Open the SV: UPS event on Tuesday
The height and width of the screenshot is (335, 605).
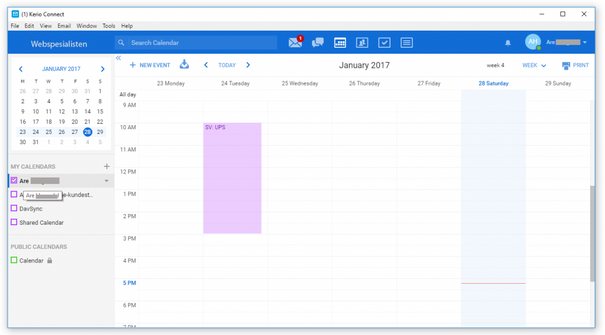pyautogui.click(x=232, y=177)
